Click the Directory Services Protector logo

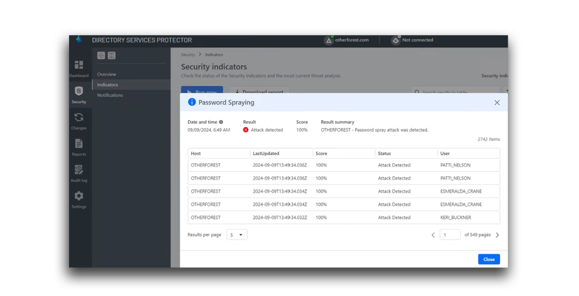79,40
